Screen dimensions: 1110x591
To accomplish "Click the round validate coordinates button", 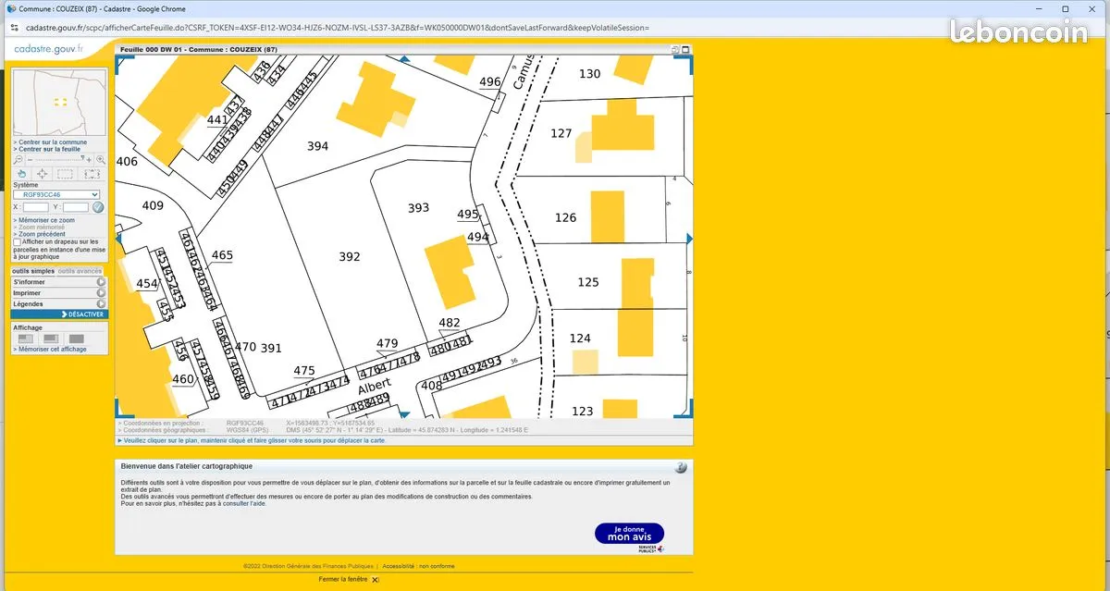I will click(x=98, y=207).
